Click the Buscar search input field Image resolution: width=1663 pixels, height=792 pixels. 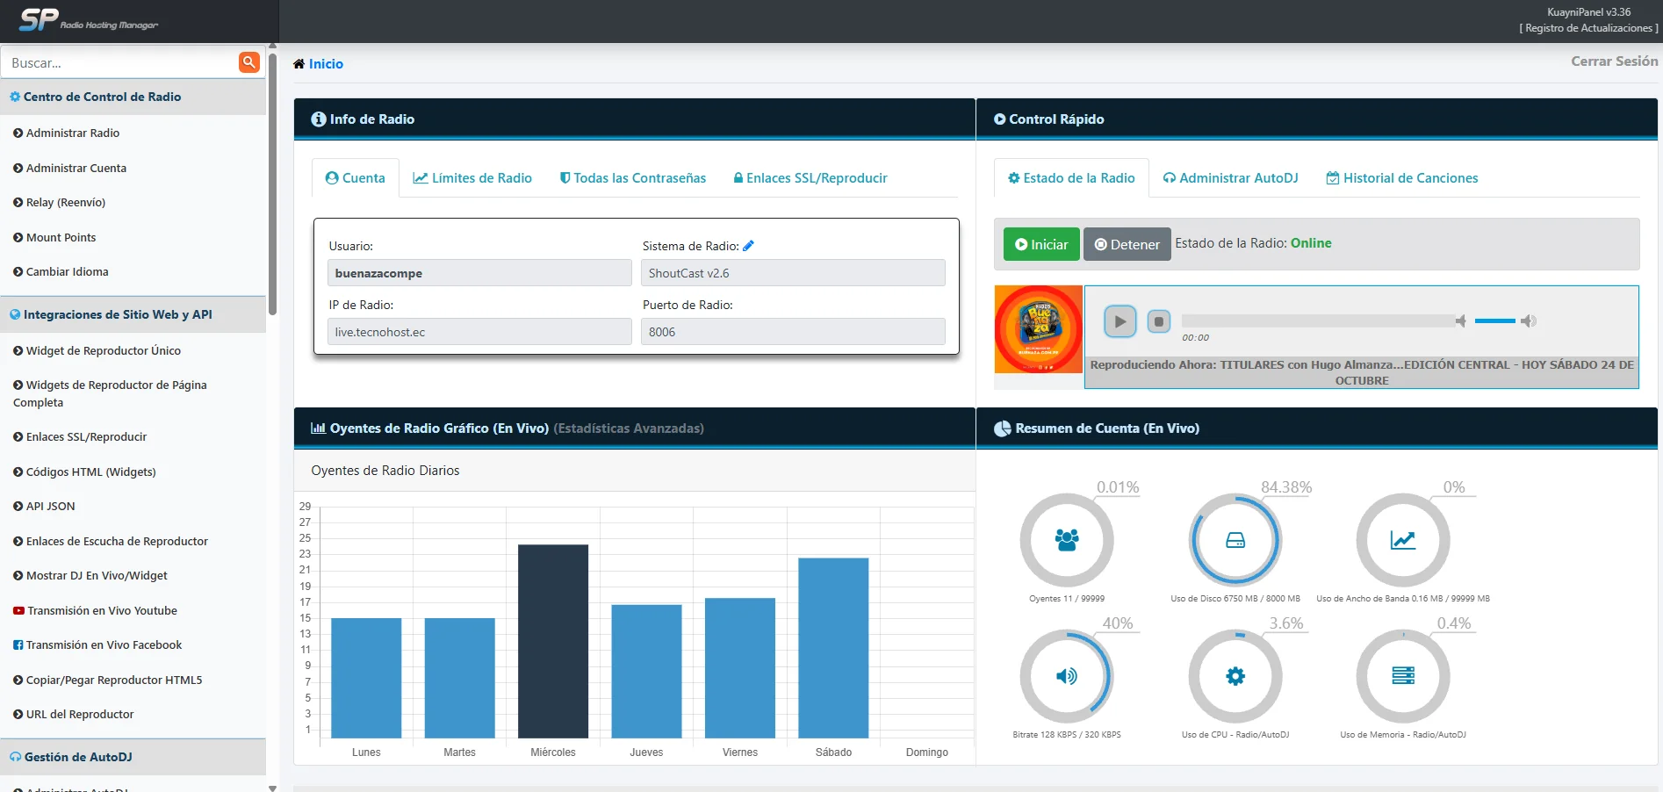pyautogui.click(x=119, y=63)
